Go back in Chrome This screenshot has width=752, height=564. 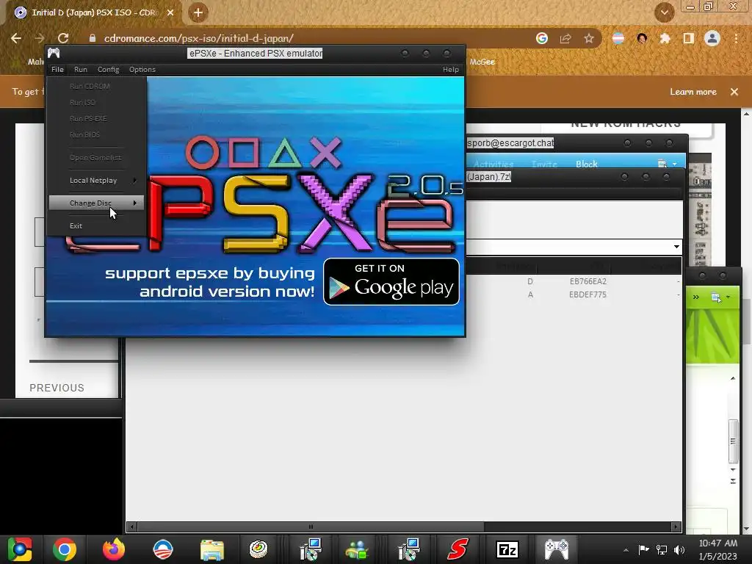16,38
